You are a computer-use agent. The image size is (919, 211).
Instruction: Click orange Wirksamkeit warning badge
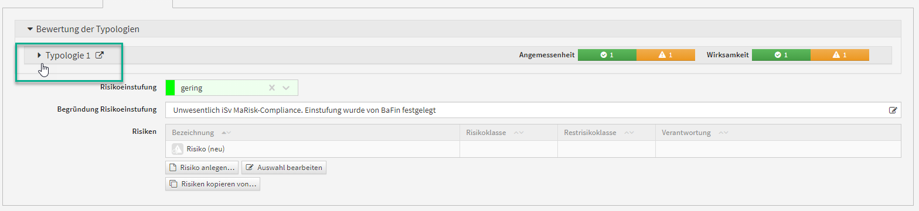[839, 55]
